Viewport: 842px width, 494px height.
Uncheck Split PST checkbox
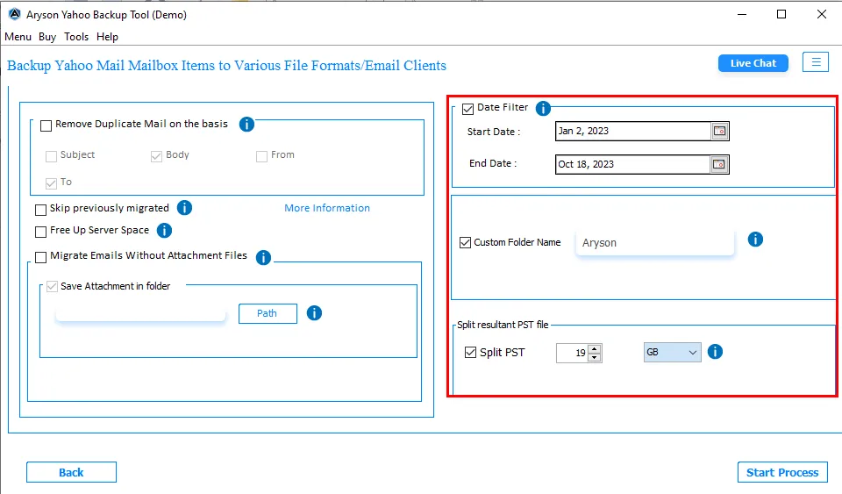tap(470, 352)
